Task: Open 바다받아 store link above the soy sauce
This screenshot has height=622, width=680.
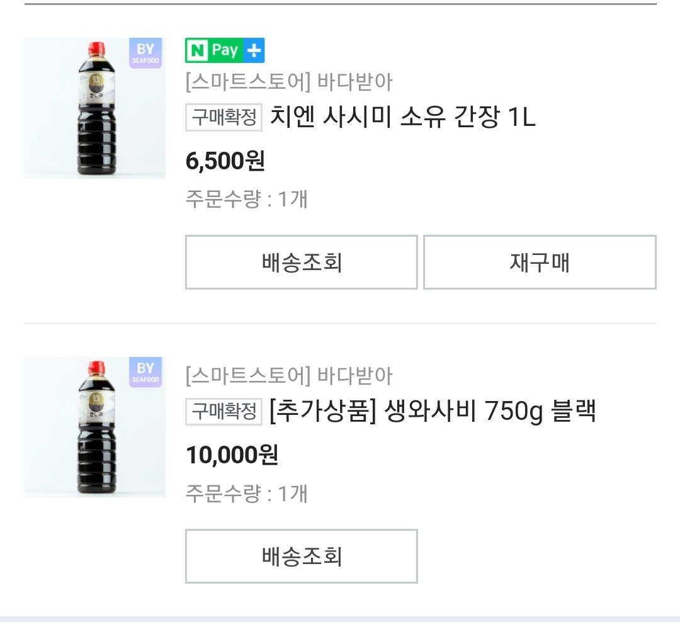Action: point(289,82)
